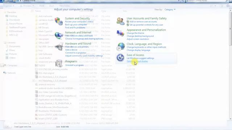Open Find and fix problems

point(75,27)
